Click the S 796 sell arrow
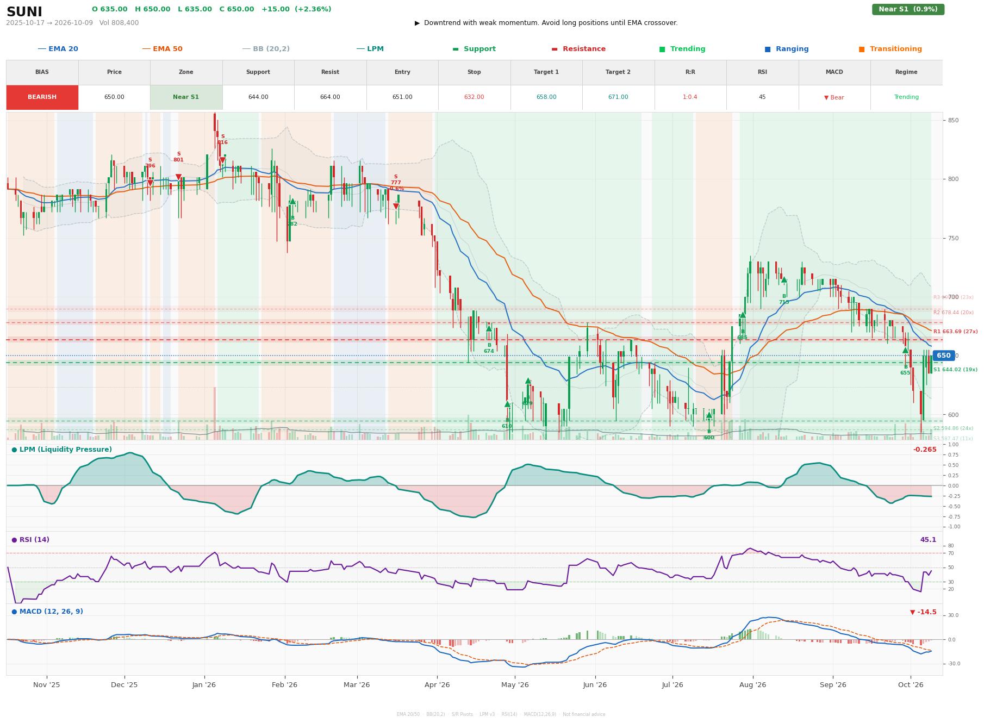The height and width of the screenshot is (723, 984). click(x=150, y=183)
